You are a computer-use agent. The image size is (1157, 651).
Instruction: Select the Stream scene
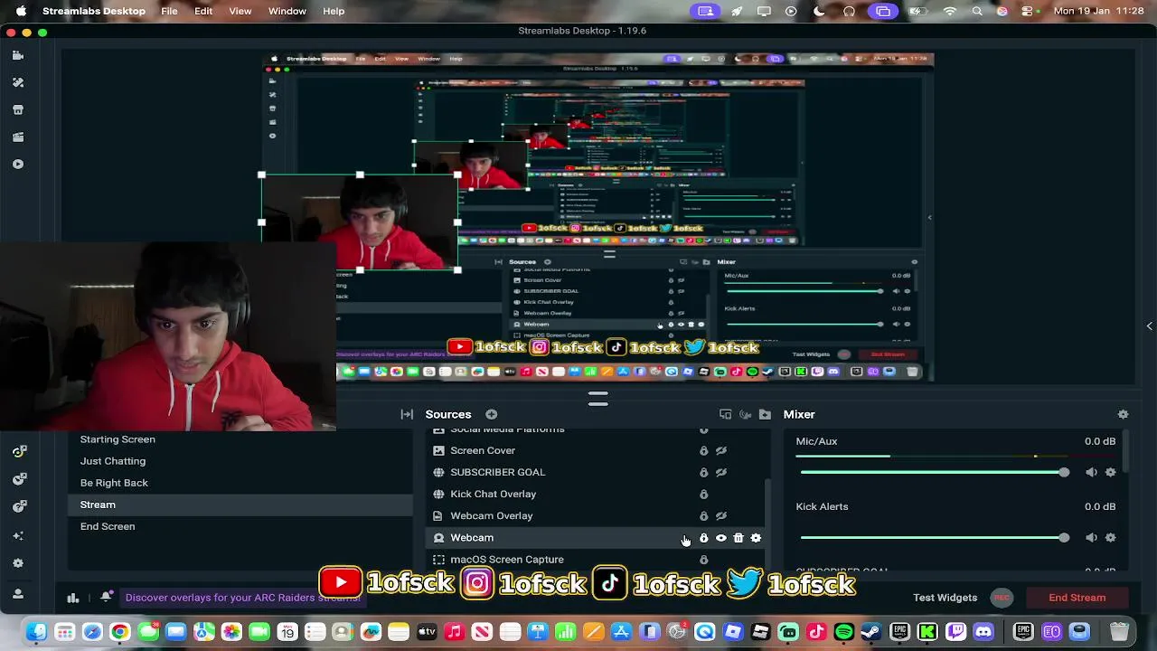pyautogui.click(x=240, y=505)
